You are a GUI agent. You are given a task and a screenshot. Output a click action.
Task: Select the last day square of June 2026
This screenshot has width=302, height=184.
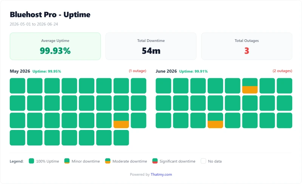click(x=285, y=121)
